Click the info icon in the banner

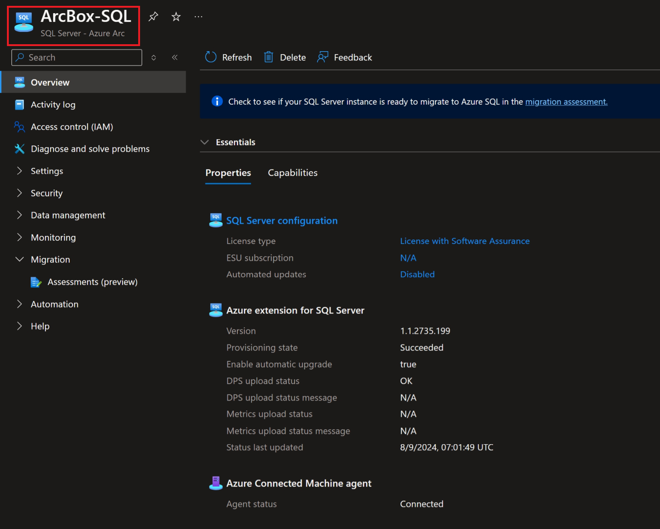[x=217, y=101]
